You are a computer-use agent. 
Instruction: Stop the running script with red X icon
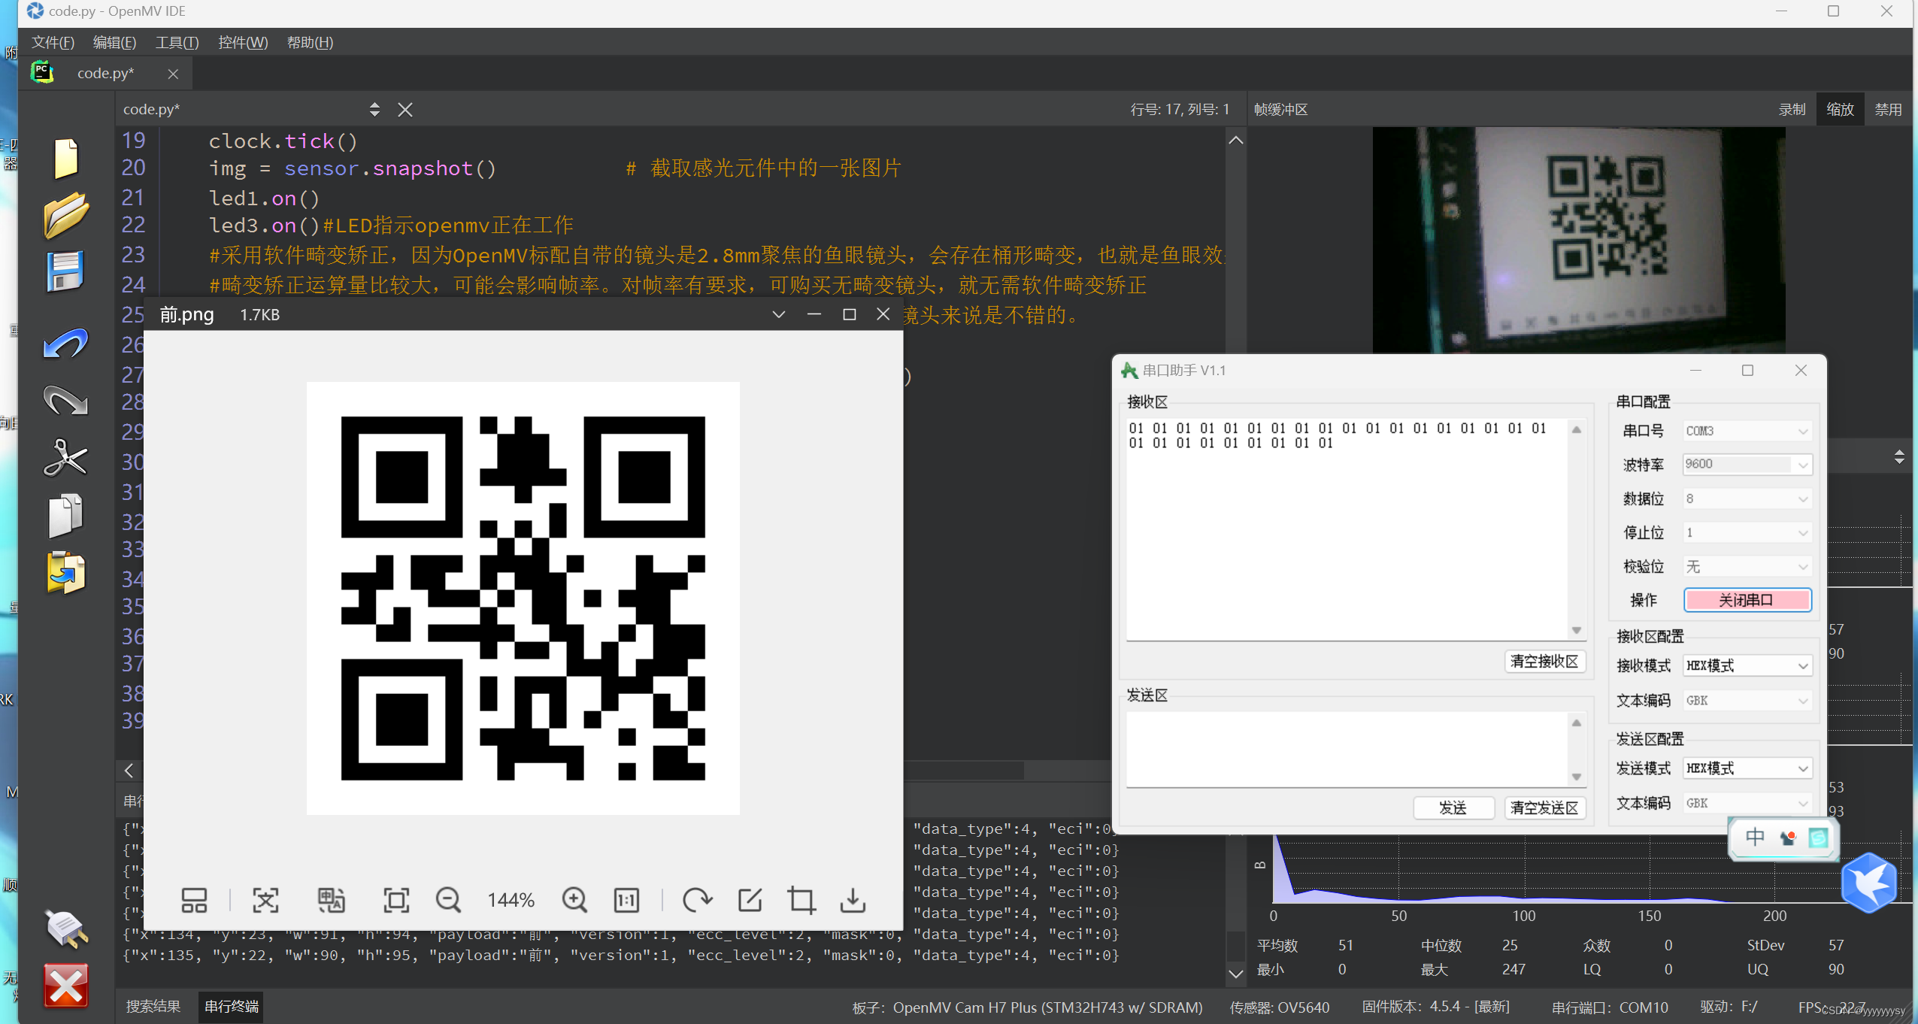click(x=65, y=986)
